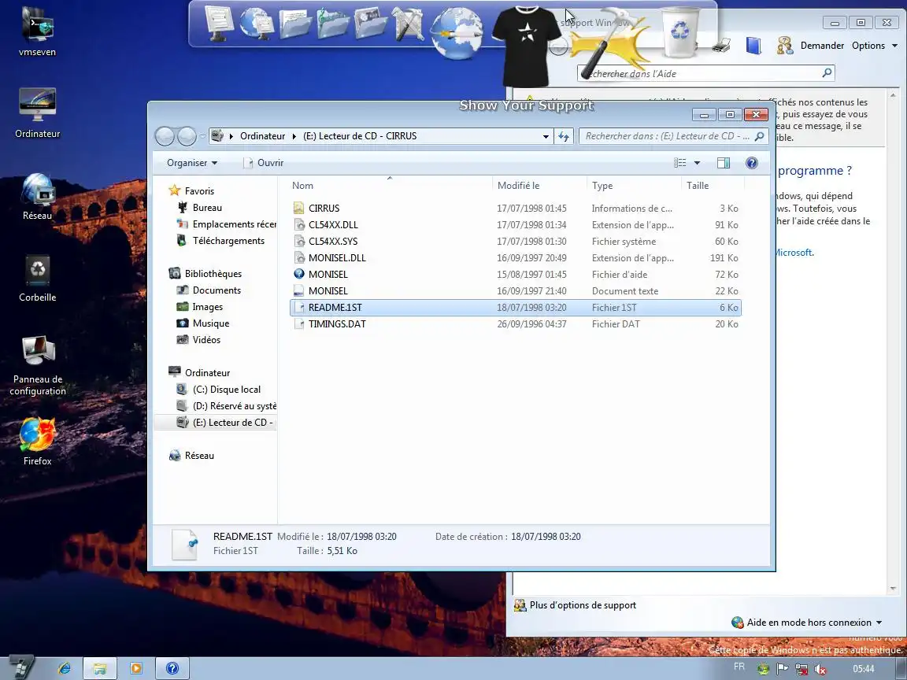The height and width of the screenshot is (680, 907).
Task: Click the Explorer forward navigation button
Action: pos(187,136)
